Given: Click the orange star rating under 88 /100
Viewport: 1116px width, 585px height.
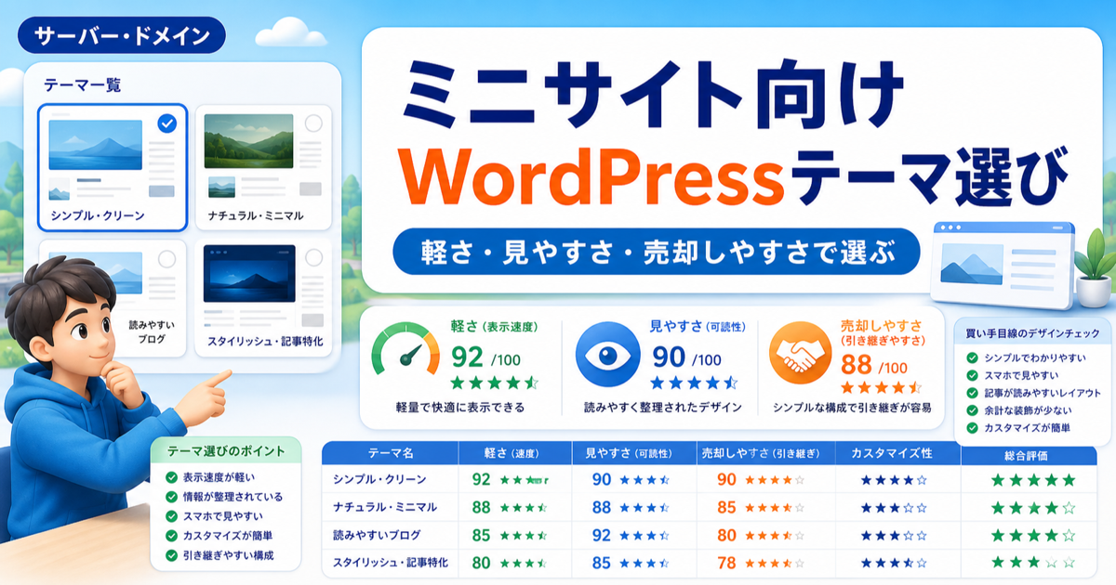Looking at the screenshot, I should 881,386.
